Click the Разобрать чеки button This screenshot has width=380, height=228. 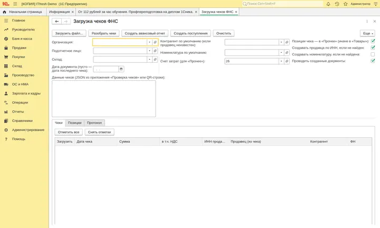click(104, 33)
